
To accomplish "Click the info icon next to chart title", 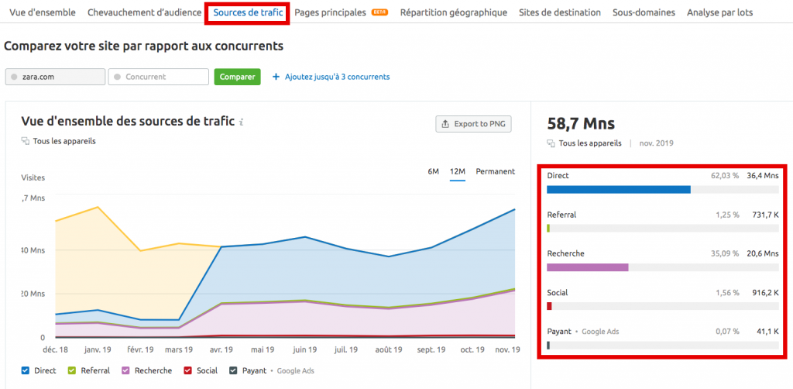I will pyautogui.click(x=242, y=122).
